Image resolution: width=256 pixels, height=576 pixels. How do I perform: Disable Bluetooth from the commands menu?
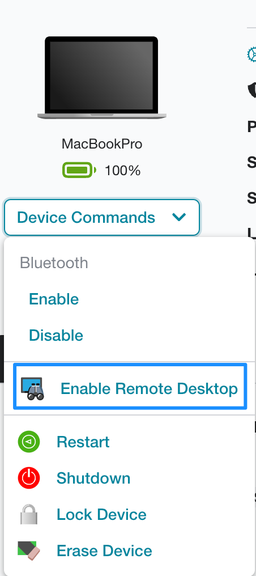(56, 336)
